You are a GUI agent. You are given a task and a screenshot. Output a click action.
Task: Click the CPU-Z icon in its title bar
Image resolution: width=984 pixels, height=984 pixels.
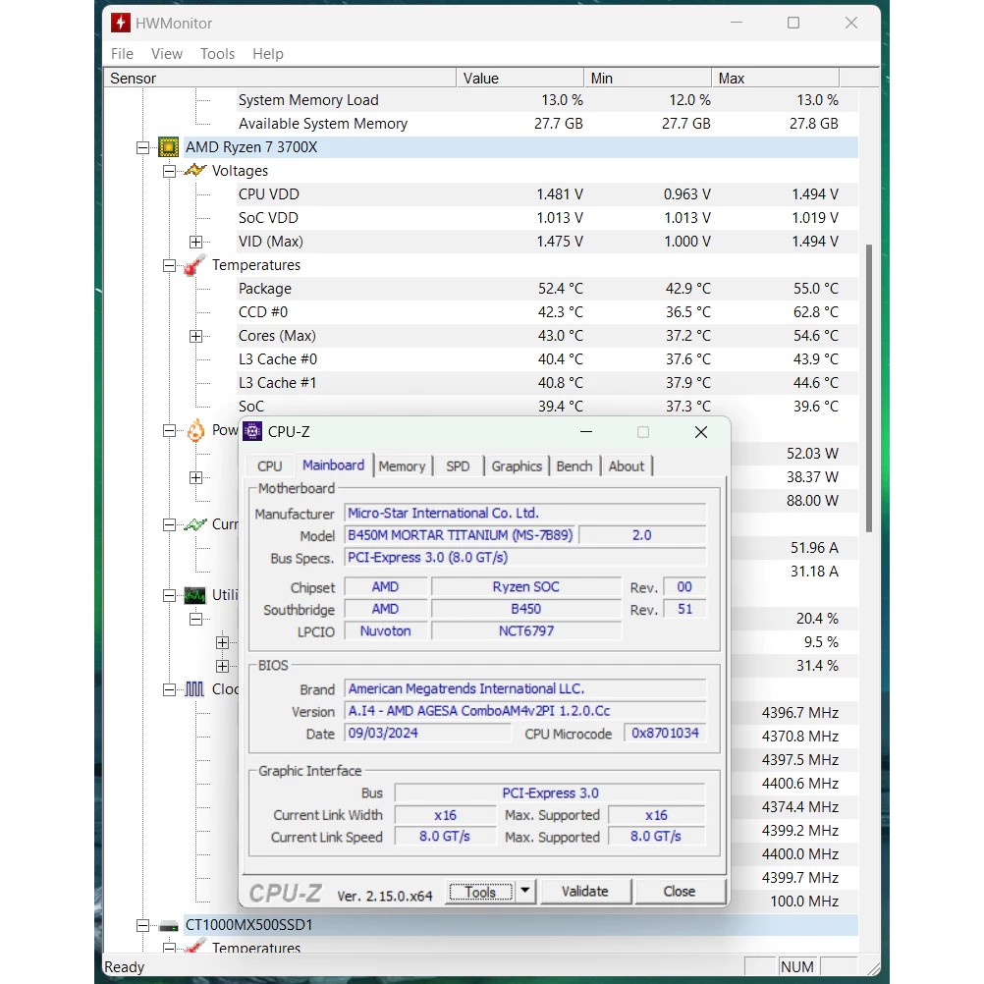(253, 432)
